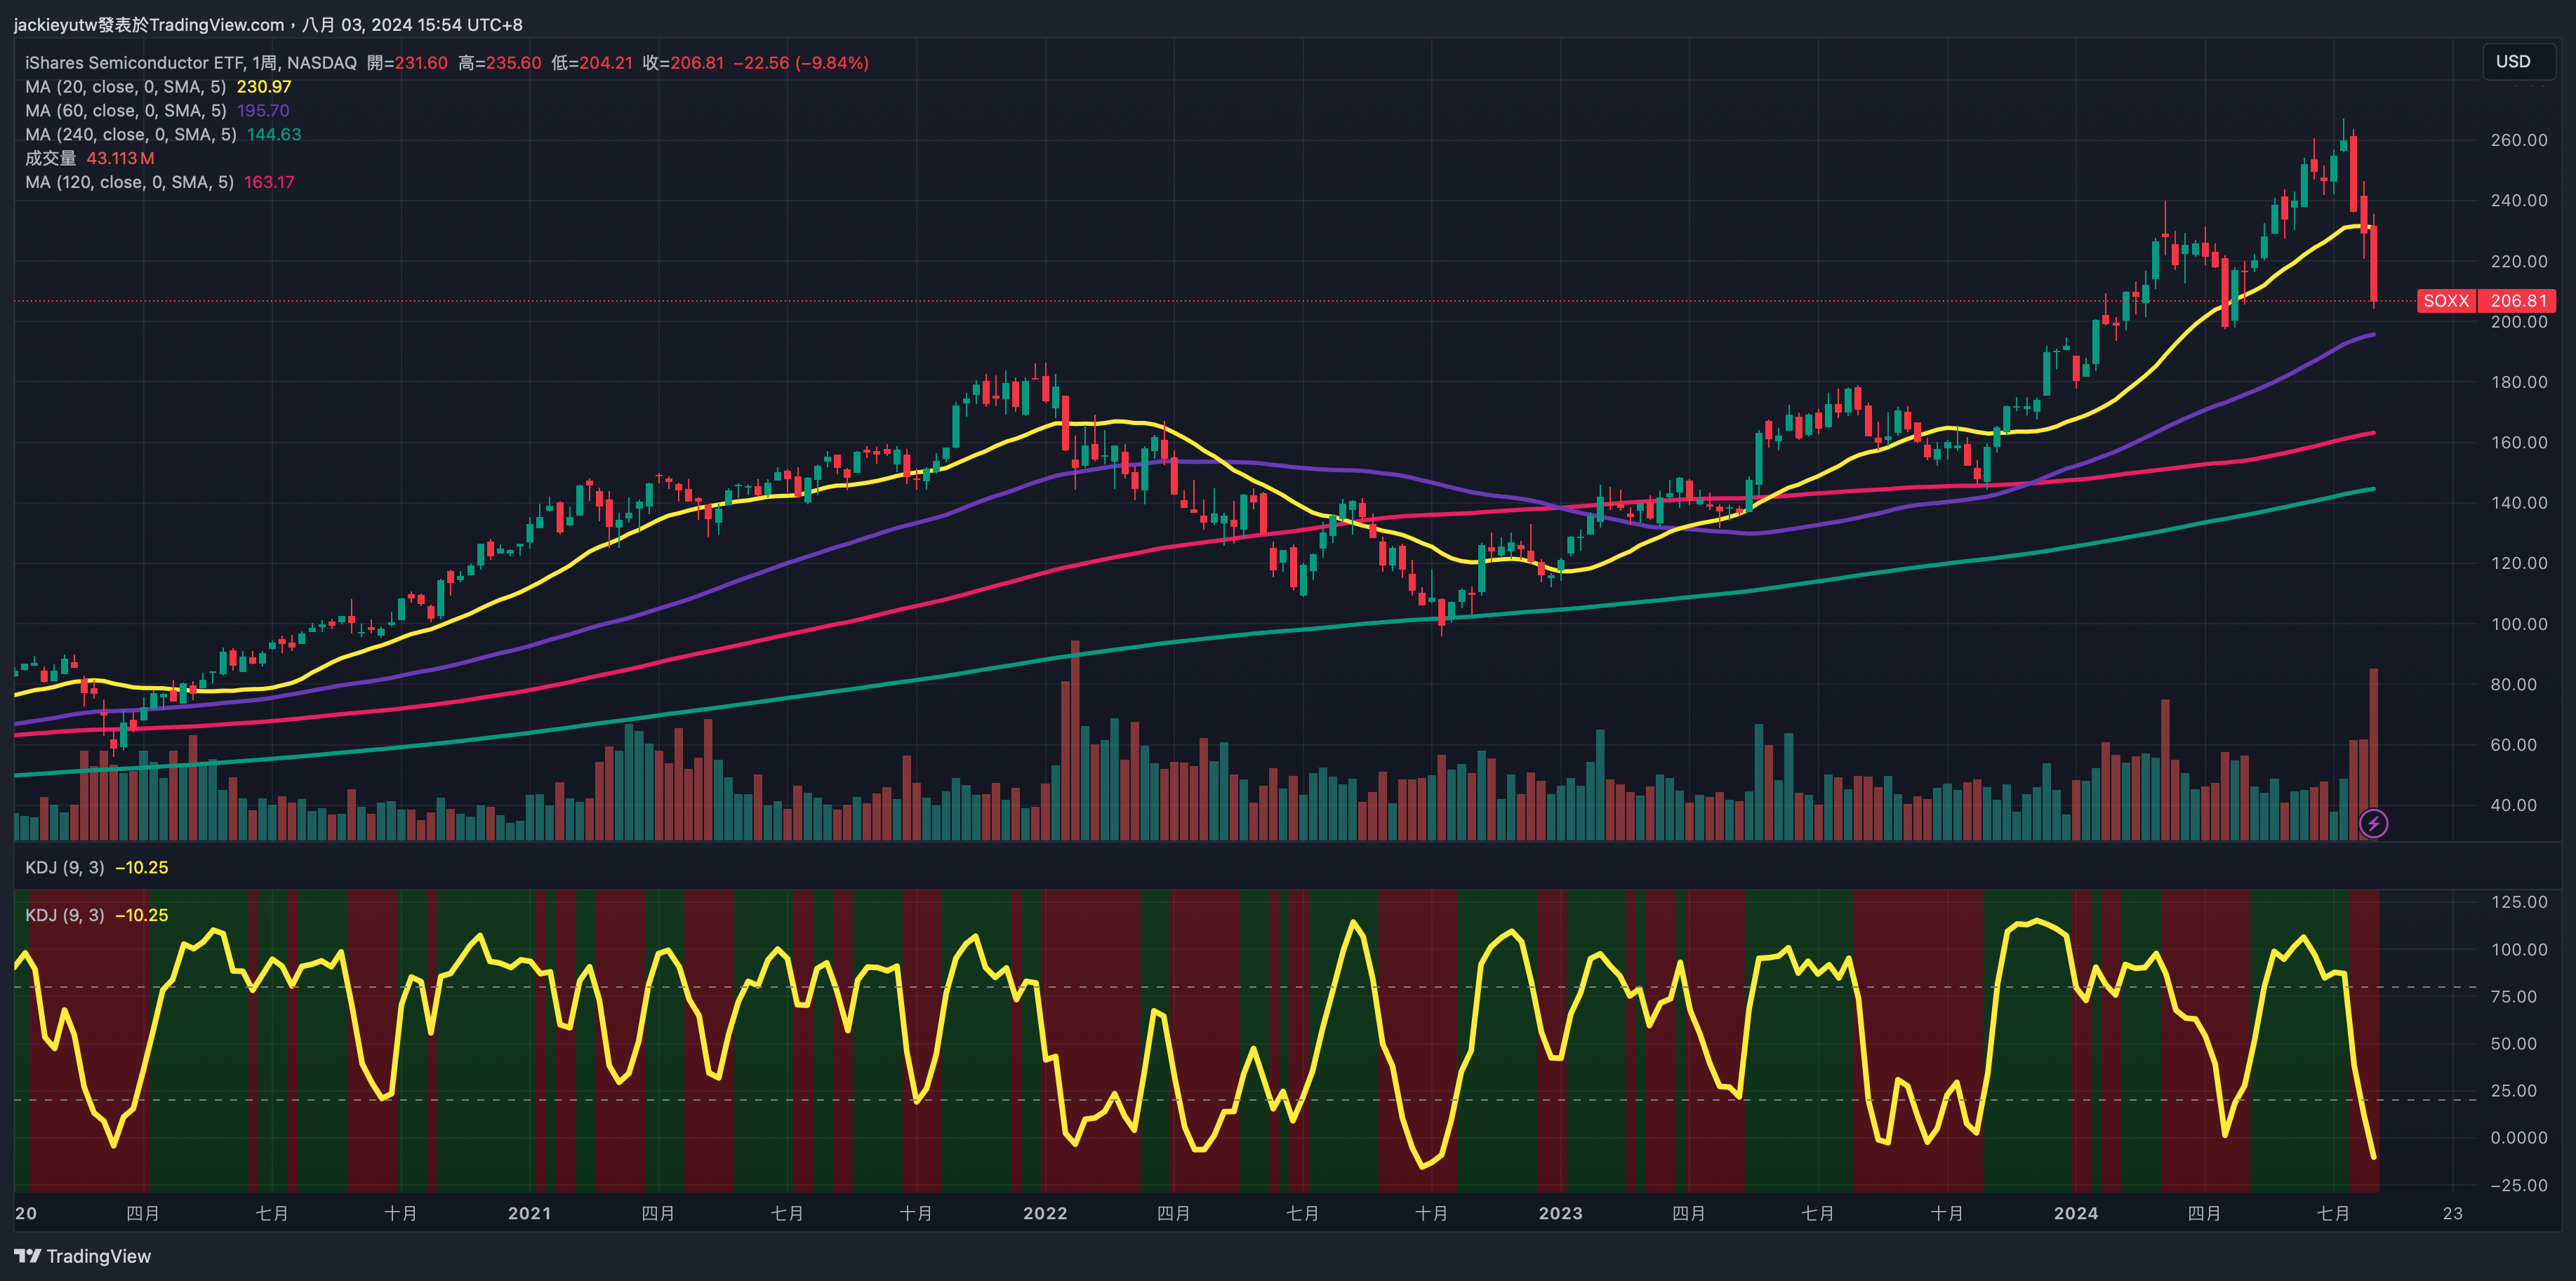Screen dimensions: 2576x1281
Task: Click the 2022 label on time axis
Action: pos(1045,1213)
